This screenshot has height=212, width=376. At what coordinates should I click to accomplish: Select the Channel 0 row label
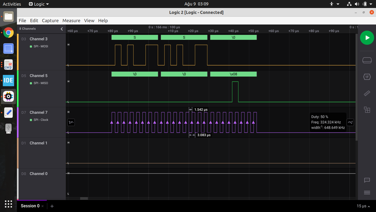(x=39, y=174)
